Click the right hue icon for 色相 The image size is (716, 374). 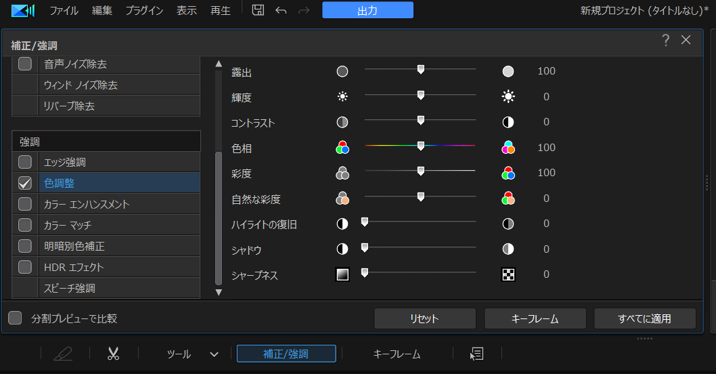pyautogui.click(x=508, y=147)
